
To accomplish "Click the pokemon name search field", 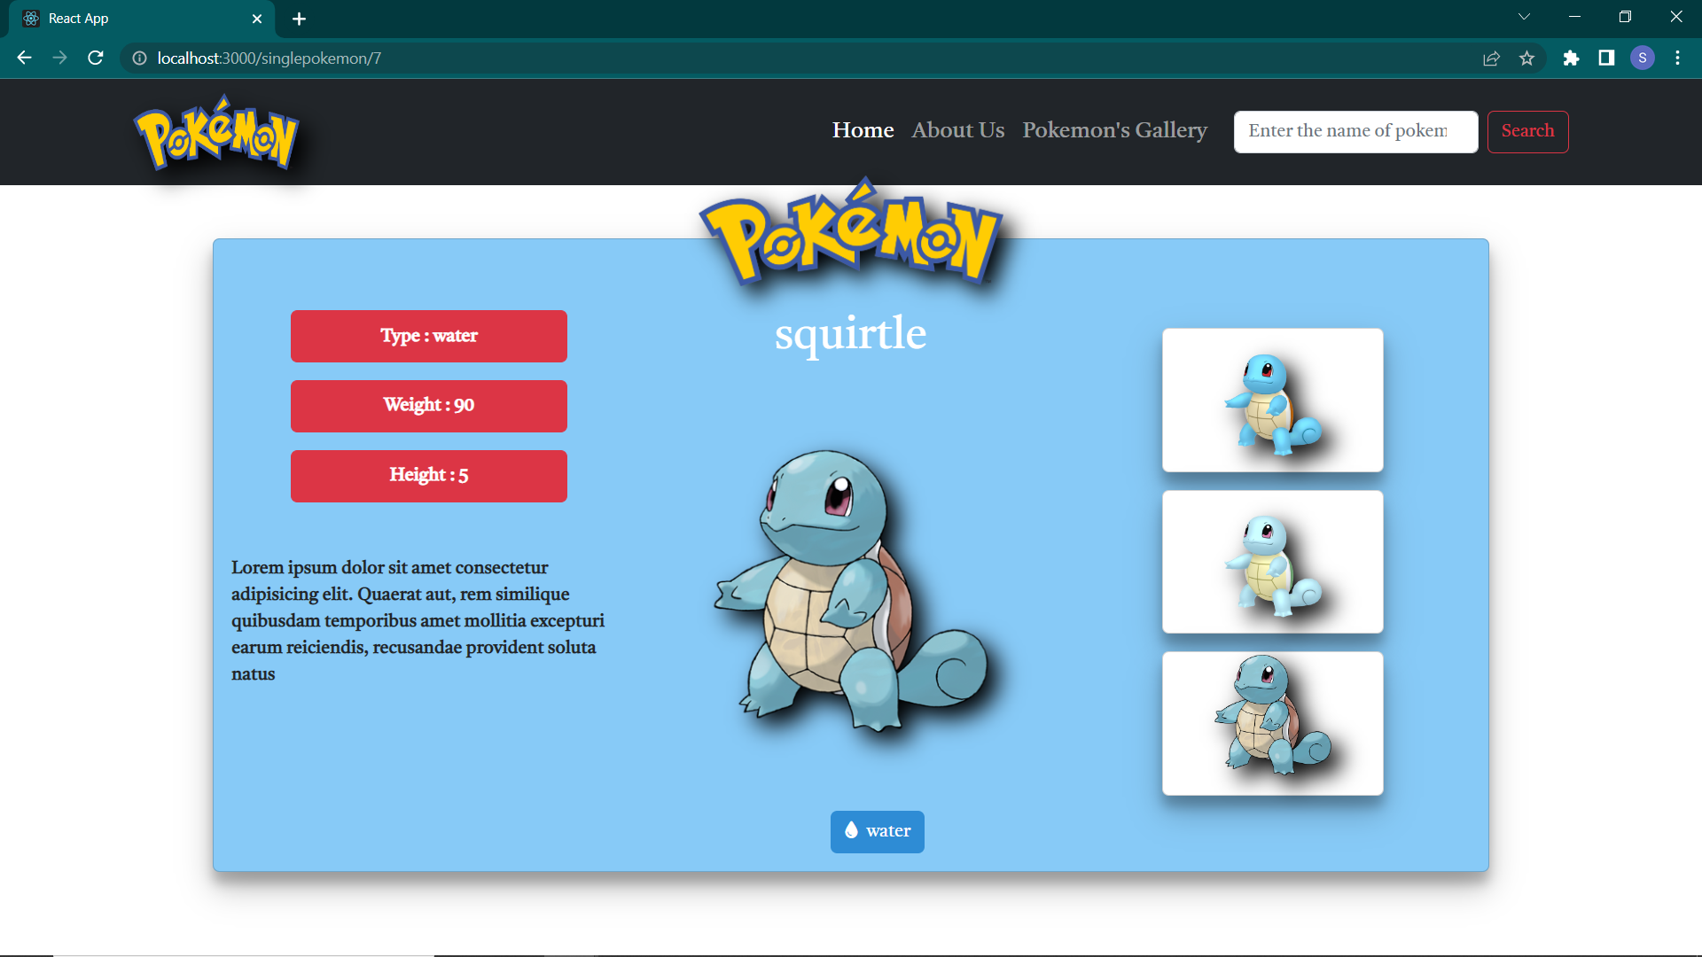I will (x=1355, y=131).
